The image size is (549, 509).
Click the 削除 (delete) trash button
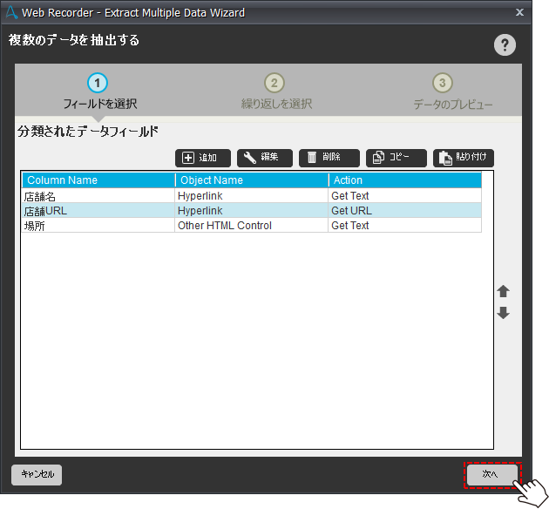pyautogui.click(x=329, y=158)
